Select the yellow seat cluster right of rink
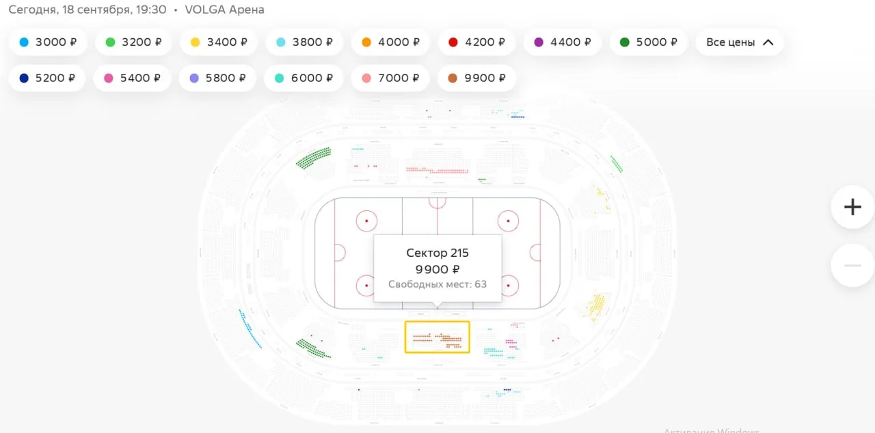The height and width of the screenshot is (433, 875). pyautogui.click(x=597, y=306)
